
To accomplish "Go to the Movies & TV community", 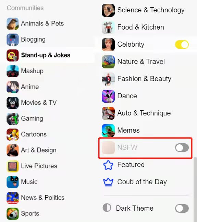I will click(x=39, y=103).
